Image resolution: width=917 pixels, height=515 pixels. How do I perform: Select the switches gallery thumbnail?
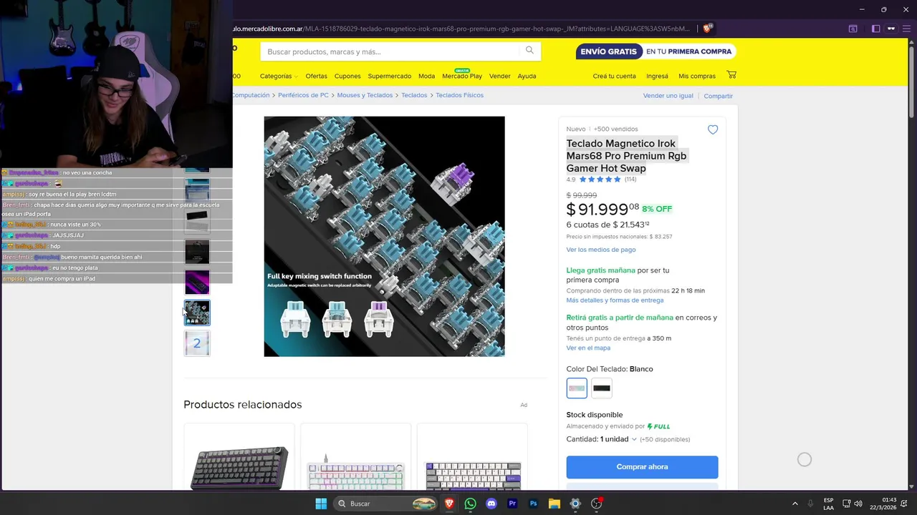click(x=197, y=313)
